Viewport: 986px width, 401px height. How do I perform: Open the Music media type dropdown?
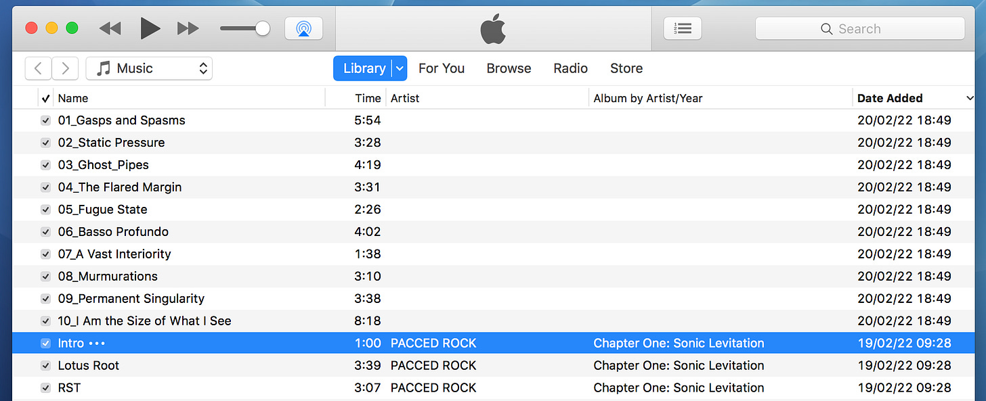tap(149, 68)
